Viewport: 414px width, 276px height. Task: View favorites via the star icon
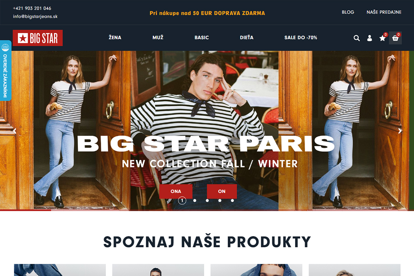click(x=383, y=38)
